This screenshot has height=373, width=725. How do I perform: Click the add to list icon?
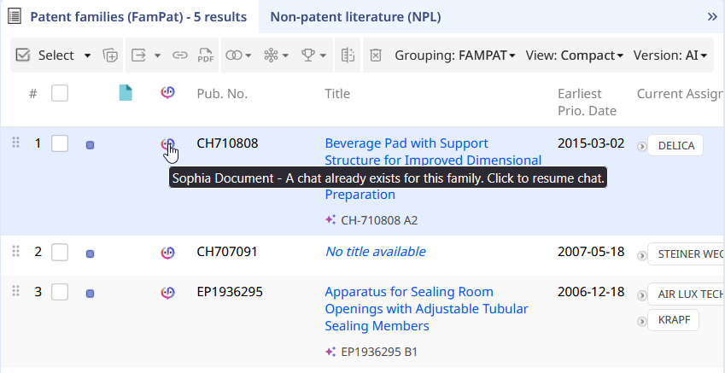110,55
